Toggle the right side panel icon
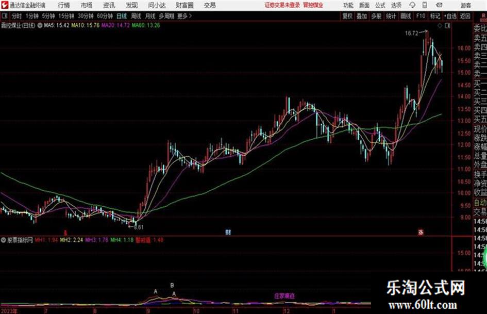The height and width of the screenshot is (314, 487). point(447,26)
